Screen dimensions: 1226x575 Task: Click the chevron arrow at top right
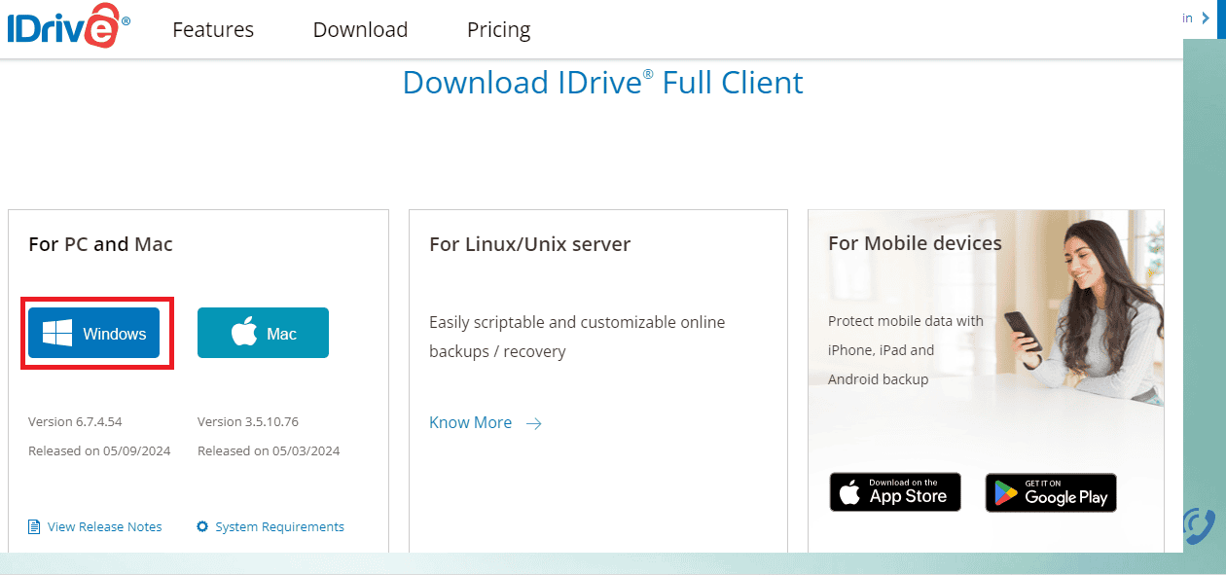tap(1207, 18)
